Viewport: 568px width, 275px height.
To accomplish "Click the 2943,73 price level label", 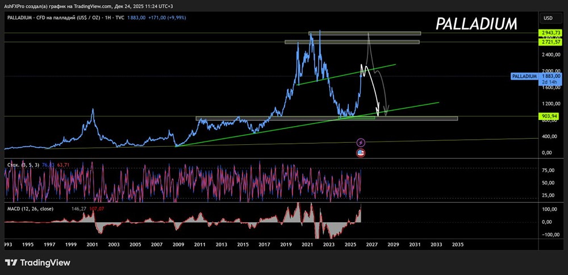I will pos(550,32).
